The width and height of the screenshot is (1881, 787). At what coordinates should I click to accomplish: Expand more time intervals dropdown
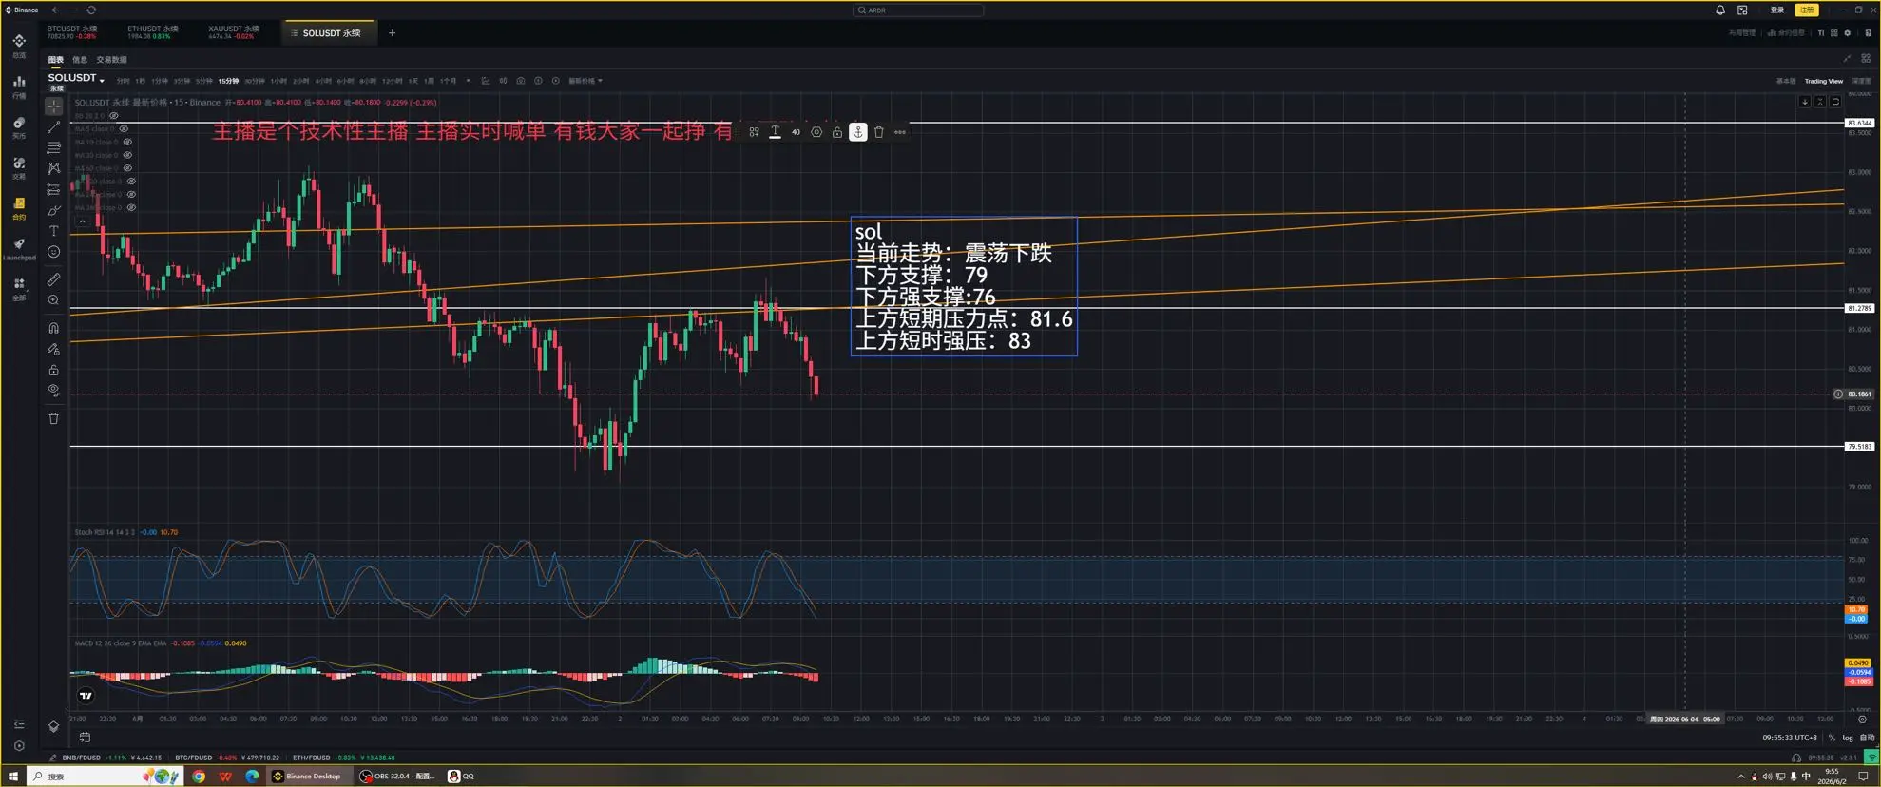(468, 81)
